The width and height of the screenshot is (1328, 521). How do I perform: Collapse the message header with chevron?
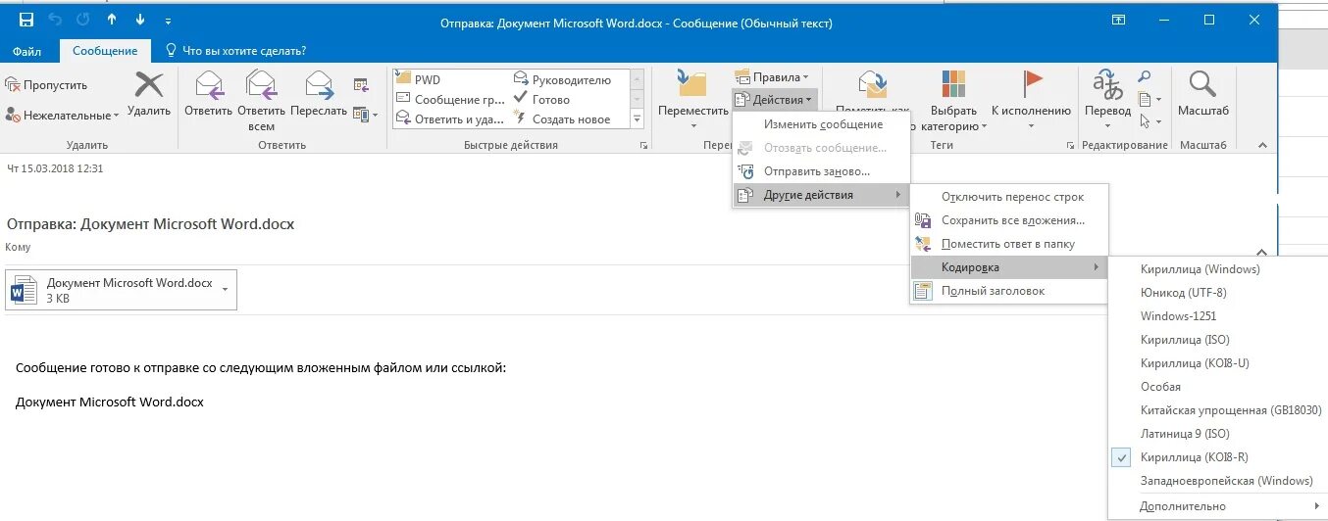[x=1262, y=252]
